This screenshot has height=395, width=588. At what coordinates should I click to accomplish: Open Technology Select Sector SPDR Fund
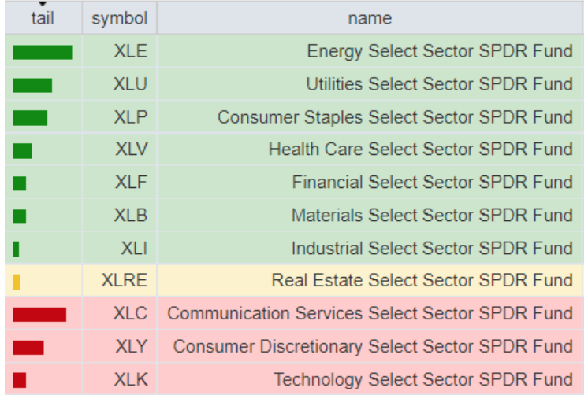[423, 380]
